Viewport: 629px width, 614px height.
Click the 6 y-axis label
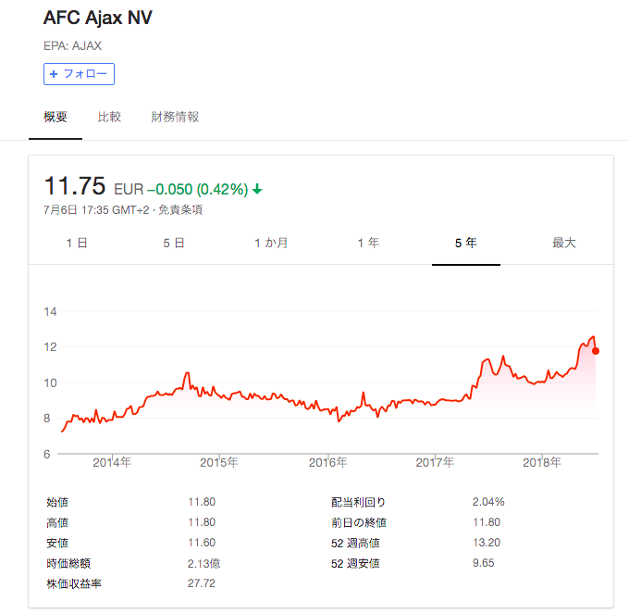pyautogui.click(x=47, y=454)
